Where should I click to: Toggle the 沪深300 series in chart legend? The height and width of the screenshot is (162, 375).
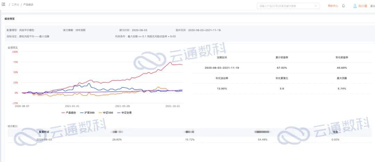click(90, 112)
